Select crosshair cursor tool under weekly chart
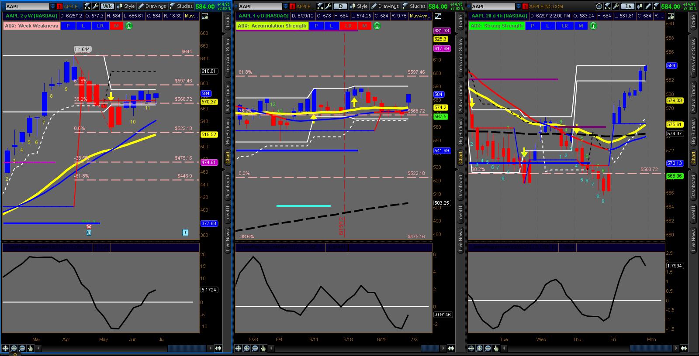Image resolution: width=699 pixels, height=356 pixels. click(x=5, y=348)
